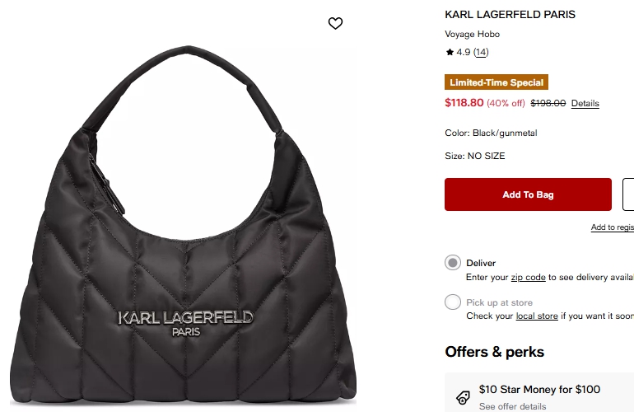The width and height of the screenshot is (634, 412).
Task: Click the Limited-Time Special badge
Action: pos(496,82)
